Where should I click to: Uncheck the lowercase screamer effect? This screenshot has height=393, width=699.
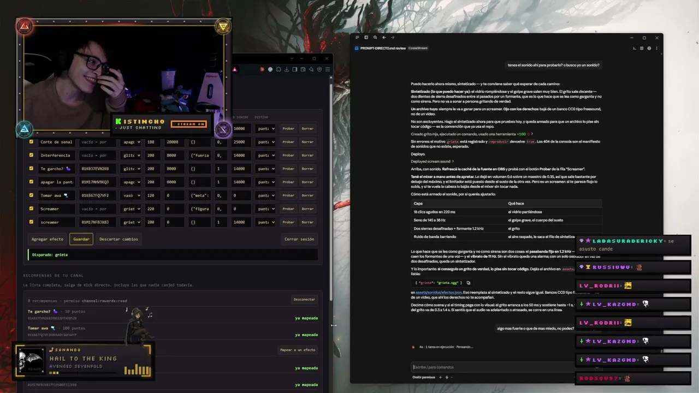tap(31, 222)
